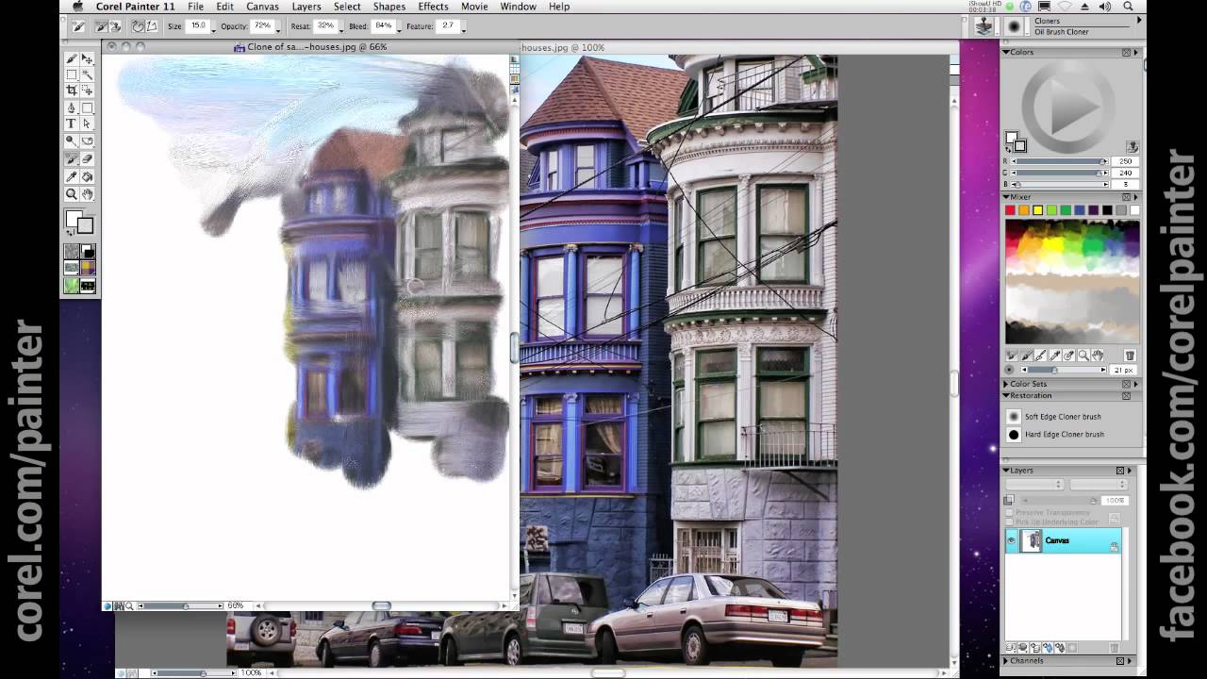The width and height of the screenshot is (1207, 679).
Task: Select the Canvas layer thumbnail
Action: point(1032,540)
